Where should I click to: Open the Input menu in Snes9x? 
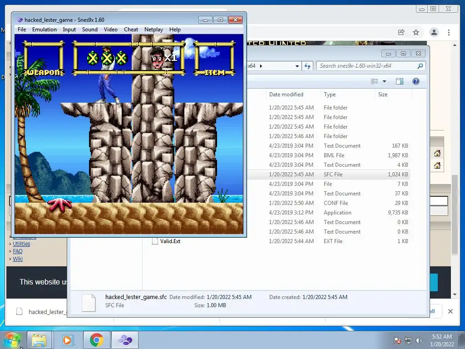tap(69, 30)
